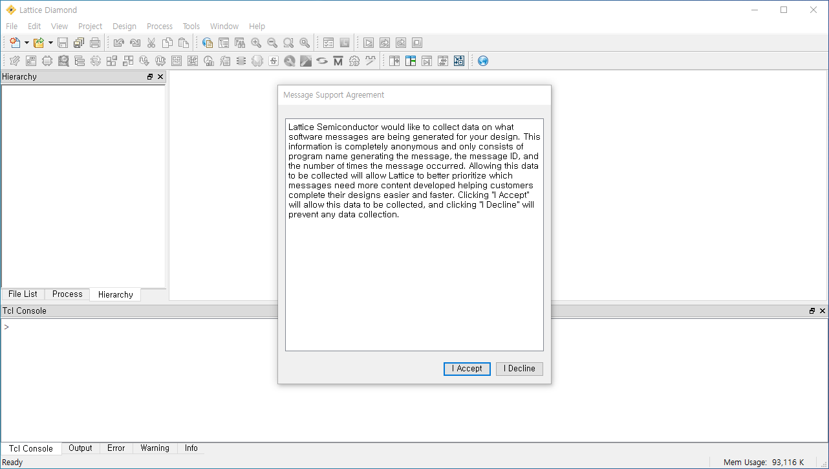Click the waveform-with-down-arrow Reveal icon
Image resolution: width=829 pixels, height=469 pixels.
144,61
